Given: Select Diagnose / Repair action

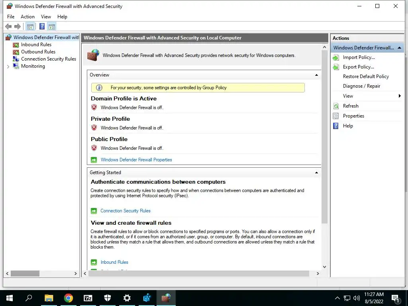Looking at the screenshot, I should click(361, 86).
